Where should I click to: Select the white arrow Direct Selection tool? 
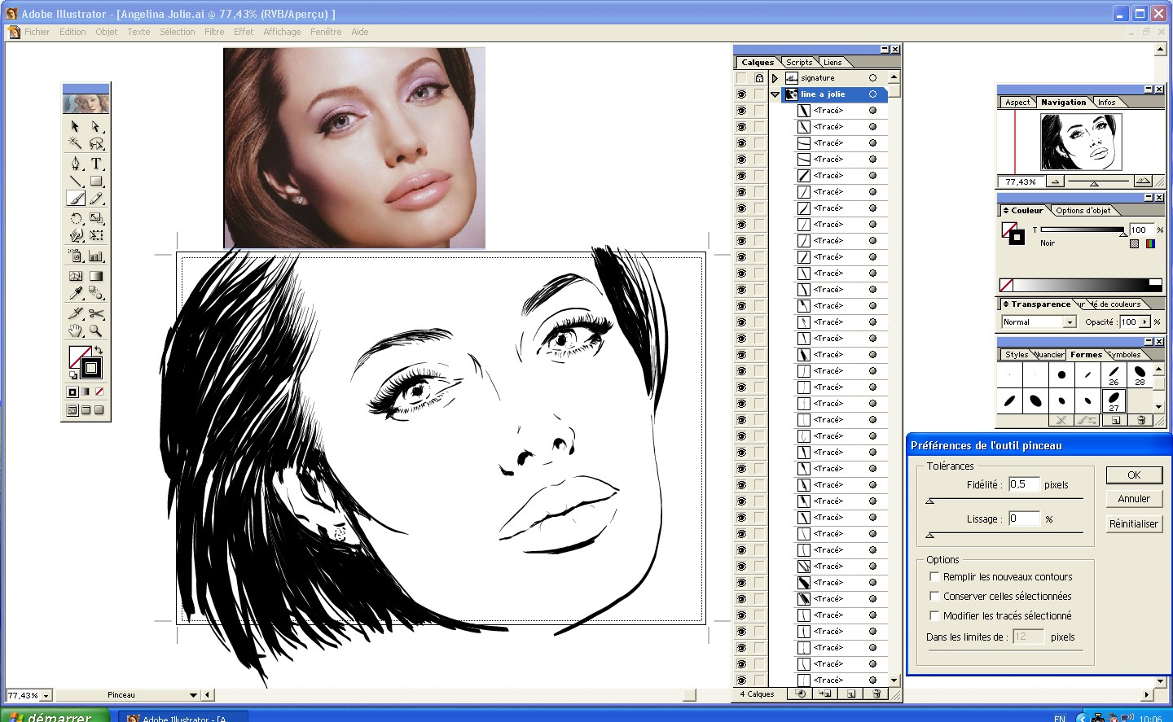click(96, 127)
